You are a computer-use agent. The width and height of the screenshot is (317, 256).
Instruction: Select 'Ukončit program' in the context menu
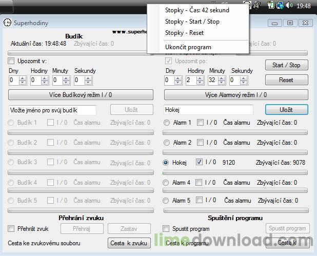[188, 47]
